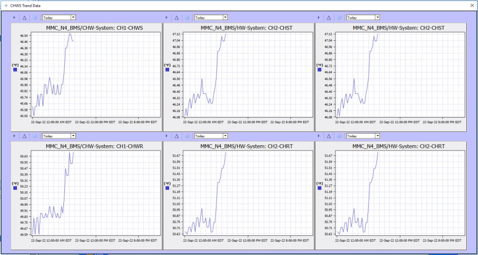The width and height of the screenshot is (478, 255).
Task: Click the blue legend swatch on CH1-CHWR chart
Action: (15, 187)
